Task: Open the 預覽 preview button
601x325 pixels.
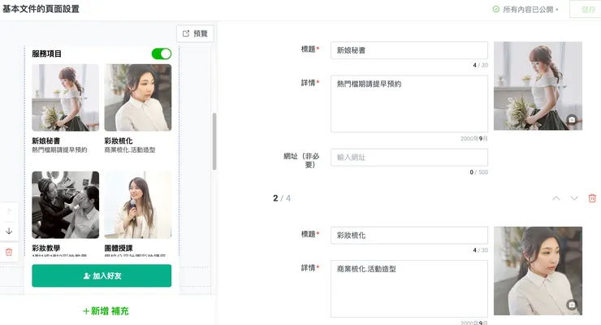Action: (195, 34)
